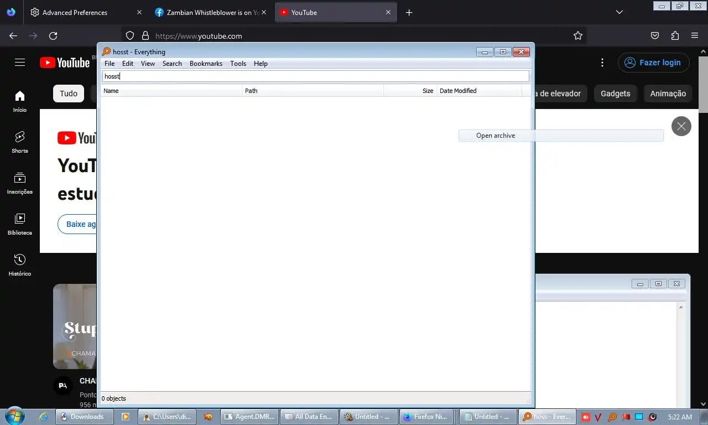Close the Zambian Whistleblower tab
This screenshot has height=425, width=708.
(264, 12)
